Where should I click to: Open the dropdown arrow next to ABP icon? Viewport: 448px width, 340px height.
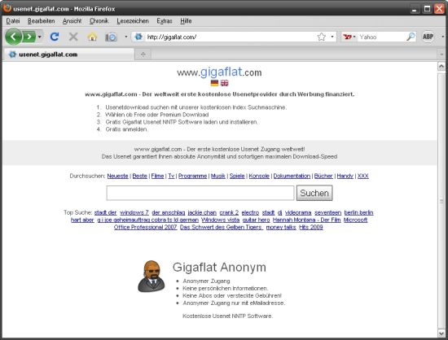443,37
